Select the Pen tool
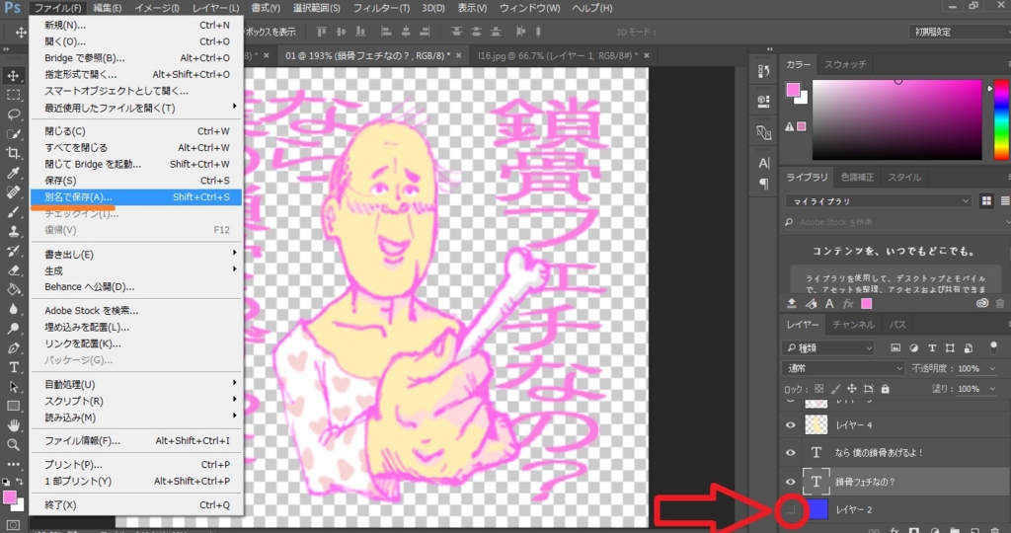Screen dimensions: 1011x533 click(13, 348)
